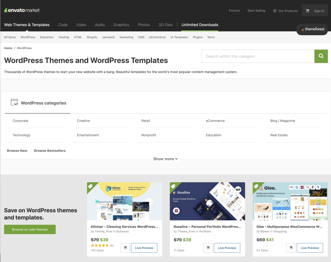The image size is (331, 262).
Task: Switch to the Code tab
Action: 63,25
